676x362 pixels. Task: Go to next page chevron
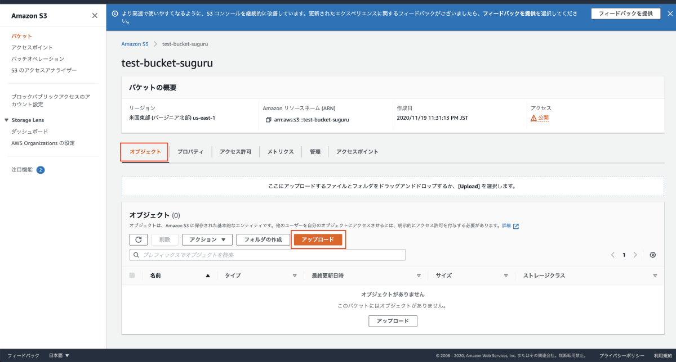[635, 255]
